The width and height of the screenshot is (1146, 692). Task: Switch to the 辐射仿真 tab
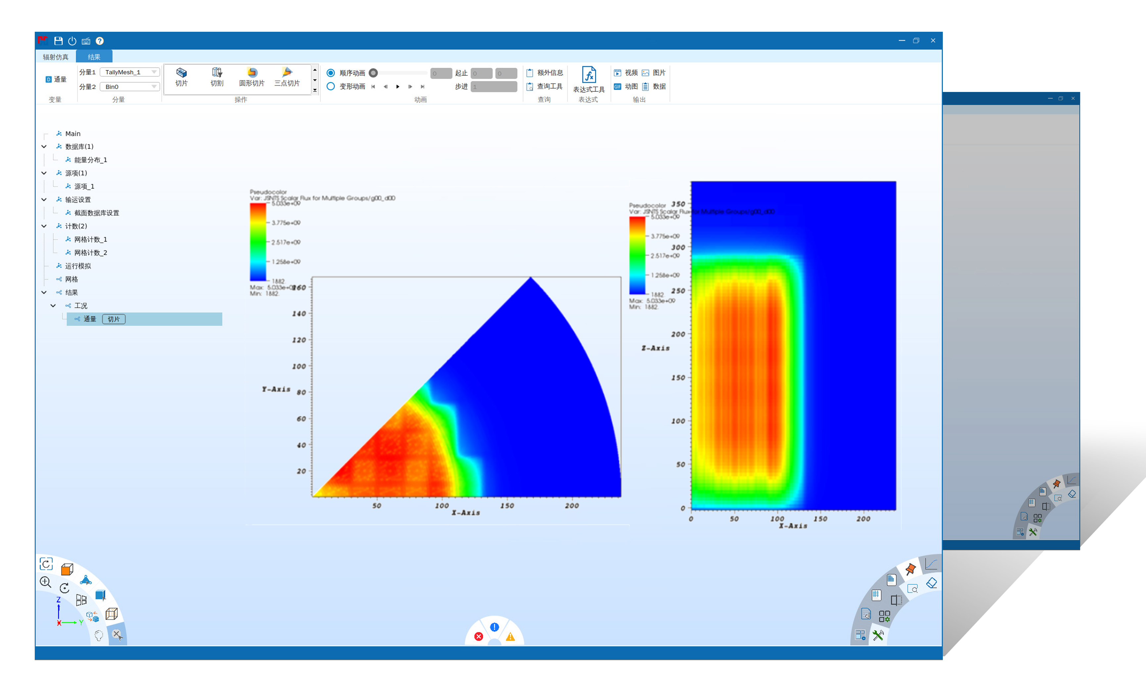coord(55,57)
